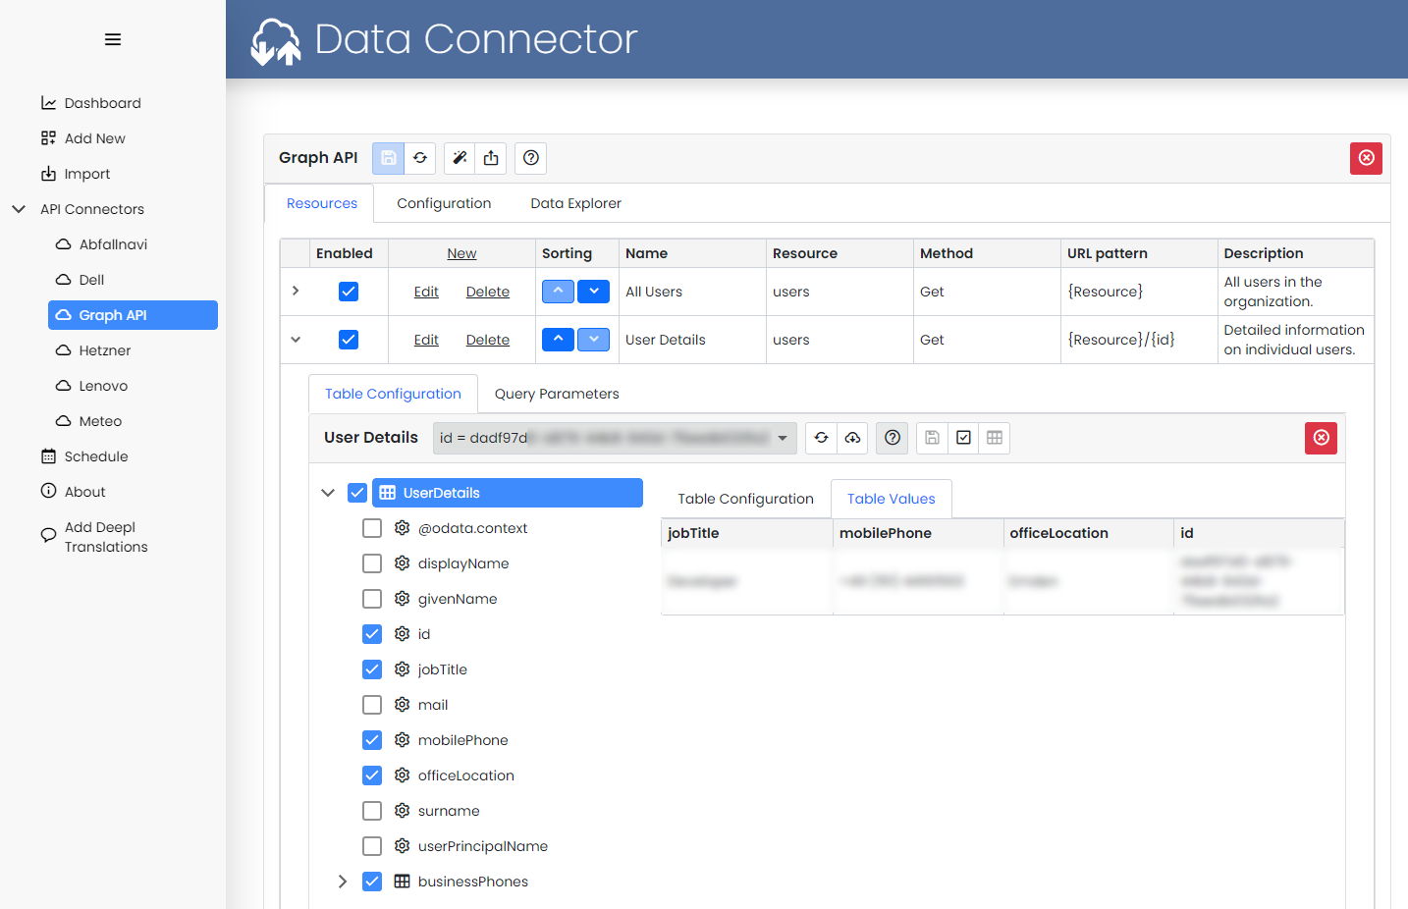This screenshot has width=1408, height=909.
Task: Expand the All Users row
Action: [296, 291]
